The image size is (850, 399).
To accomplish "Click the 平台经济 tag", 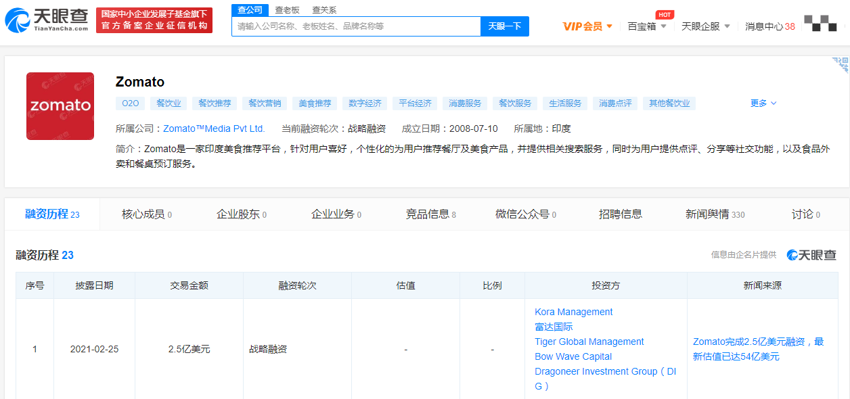I will [x=415, y=103].
